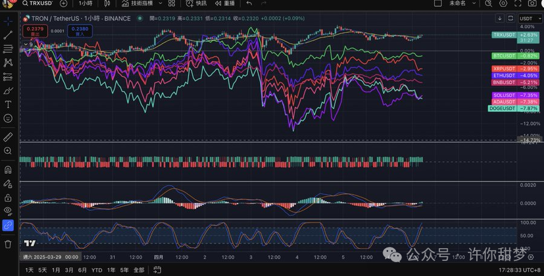Viewport: 544px width, 276px height.
Task: Click the XRPUSDT comparison label
Action: pyautogui.click(x=505, y=69)
